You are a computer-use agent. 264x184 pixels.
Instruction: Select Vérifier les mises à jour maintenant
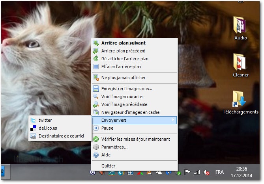click(134, 139)
